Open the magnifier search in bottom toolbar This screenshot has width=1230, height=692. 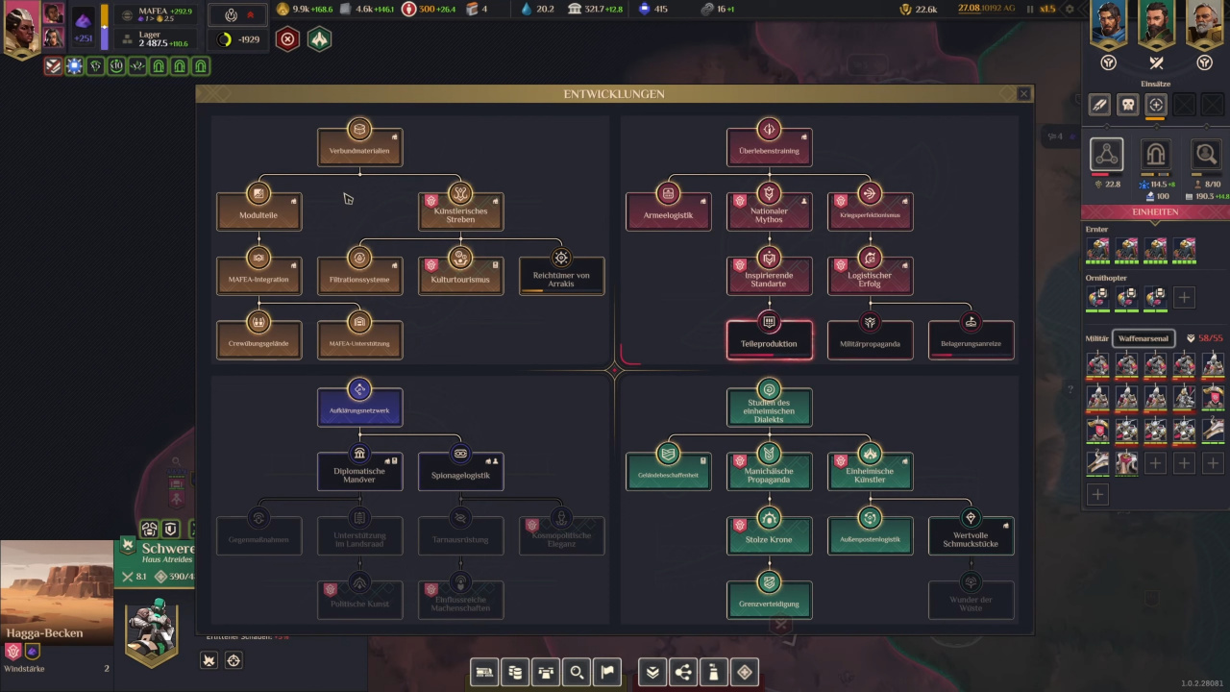click(x=577, y=672)
